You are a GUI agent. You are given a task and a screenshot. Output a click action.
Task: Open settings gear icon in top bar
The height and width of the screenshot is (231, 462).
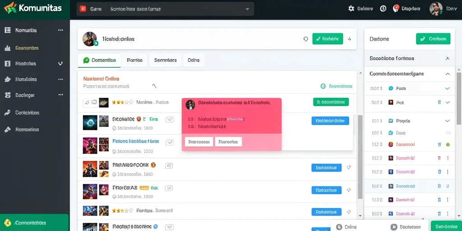coord(351,9)
